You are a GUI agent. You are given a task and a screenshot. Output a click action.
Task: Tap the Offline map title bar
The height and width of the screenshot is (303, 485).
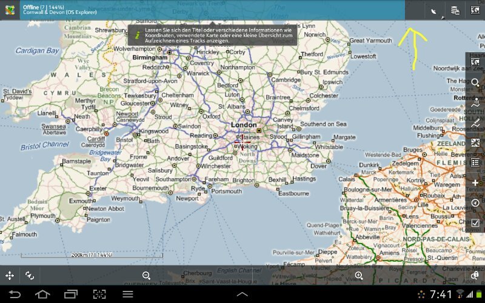[213, 10]
